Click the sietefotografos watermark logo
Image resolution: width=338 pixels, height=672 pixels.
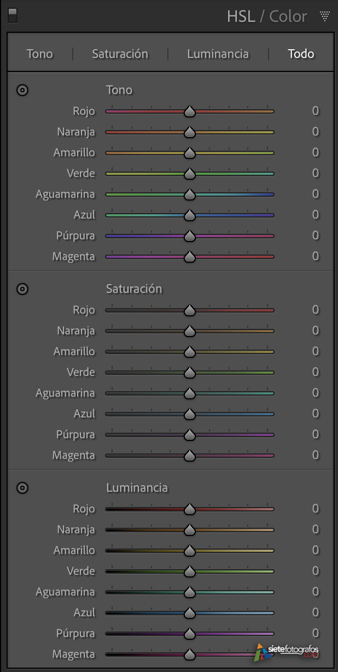click(289, 652)
